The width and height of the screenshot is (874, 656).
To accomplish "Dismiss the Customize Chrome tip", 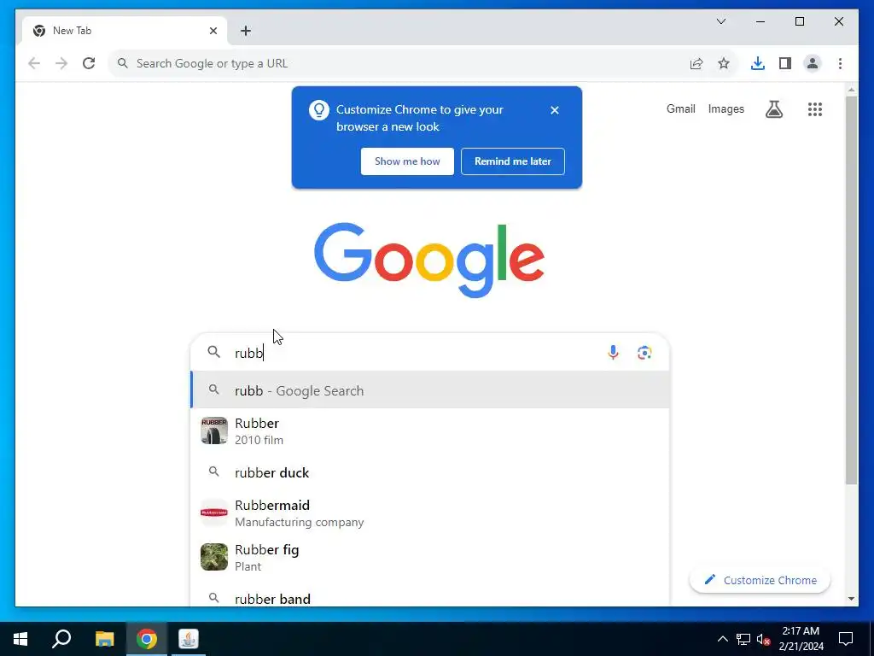I will coord(555,110).
